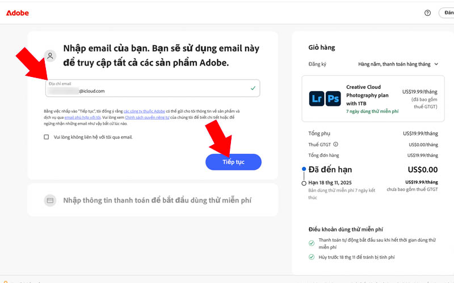Viewport: 454px width, 283px height.
Task: Click the user profile icon beside the heading
Action: pyautogui.click(x=50, y=55)
